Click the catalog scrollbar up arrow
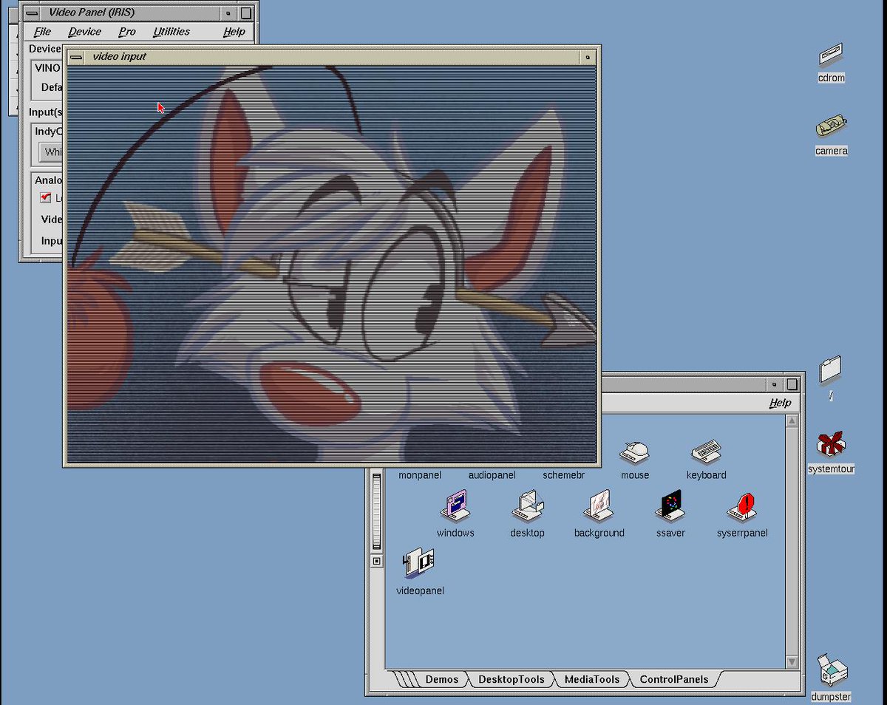The height and width of the screenshot is (705, 887). pyautogui.click(x=792, y=421)
